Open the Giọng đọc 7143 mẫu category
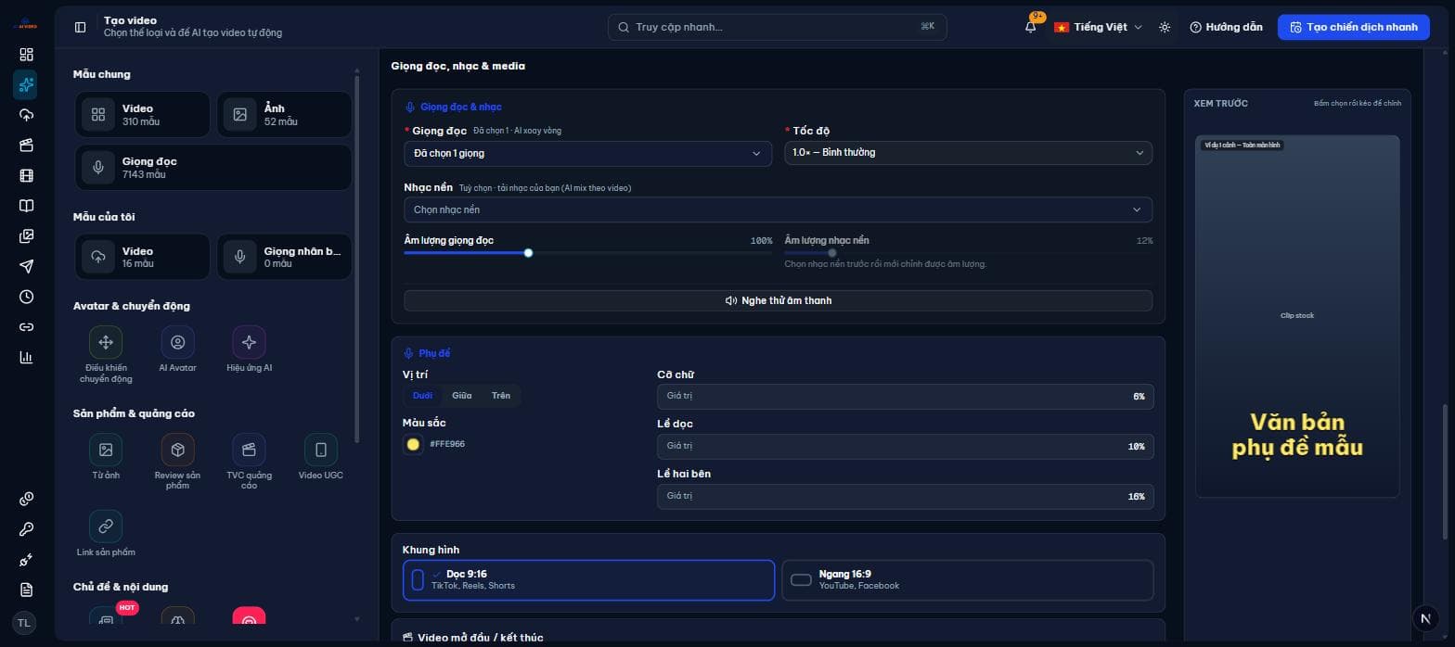Viewport: 1455px width, 647px height. point(213,168)
